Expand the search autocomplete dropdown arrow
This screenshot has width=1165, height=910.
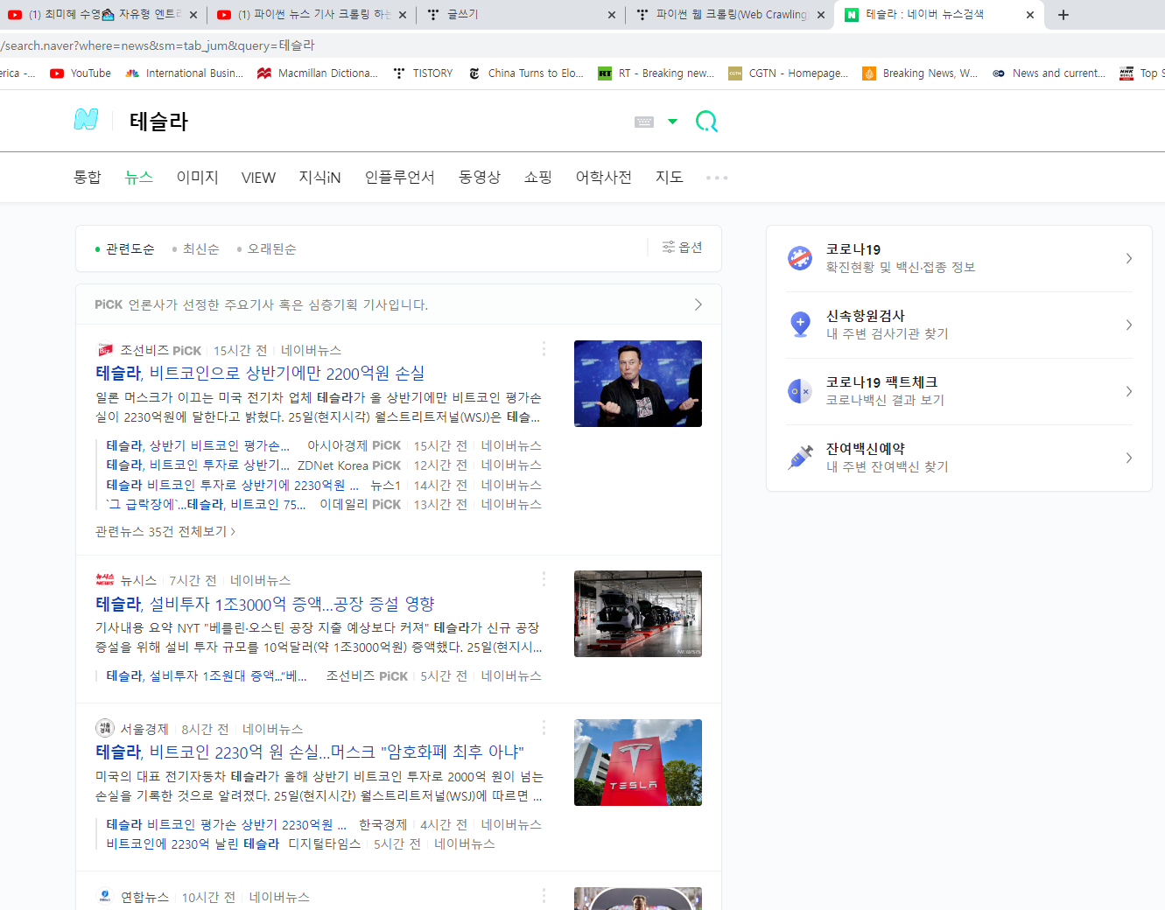[x=672, y=122]
